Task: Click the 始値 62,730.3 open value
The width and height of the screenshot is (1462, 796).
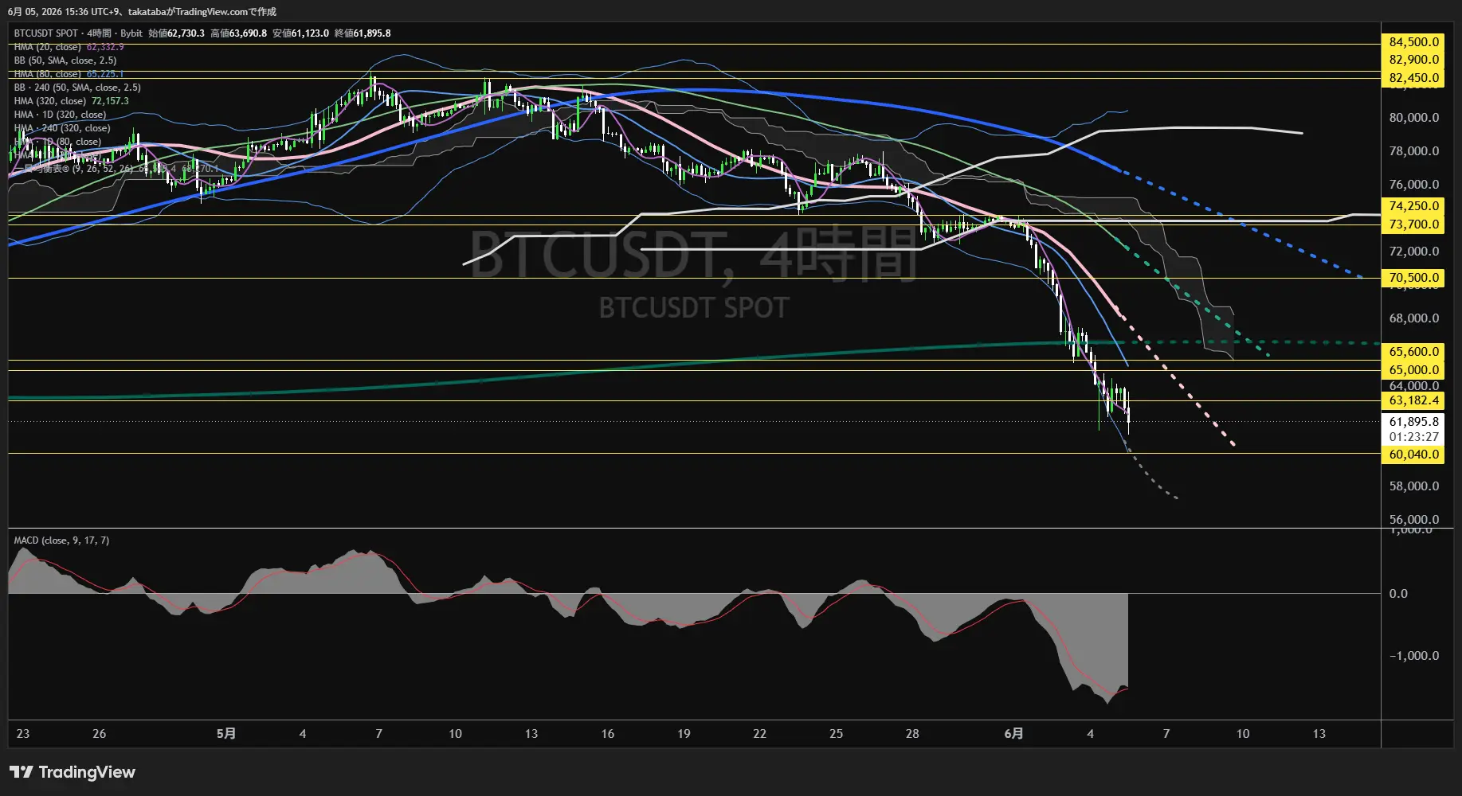Action: tap(177, 33)
